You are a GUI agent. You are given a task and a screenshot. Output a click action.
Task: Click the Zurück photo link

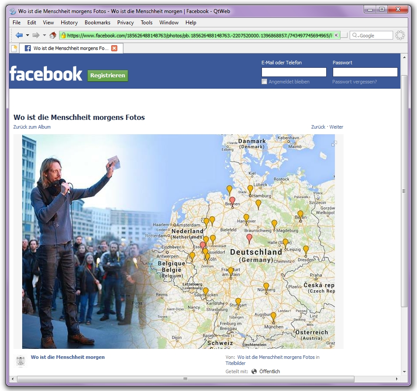coord(318,127)
